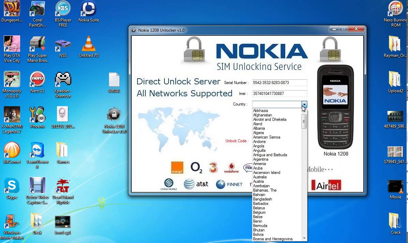Pick Austria from the list
408x243 pixels.
pos(258,181)
